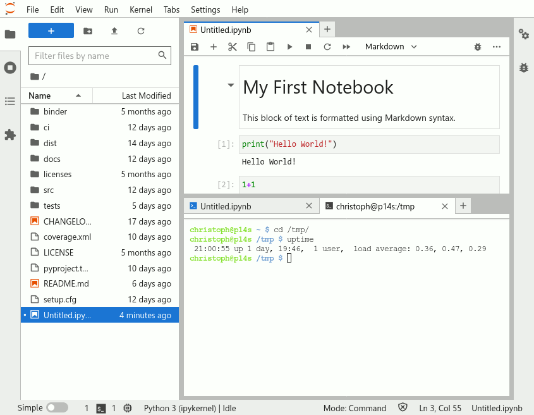Open Running Terminals and Kernels panel
Image resolution: width=534 pixels, height=415 pixels.
coord(10,68)
